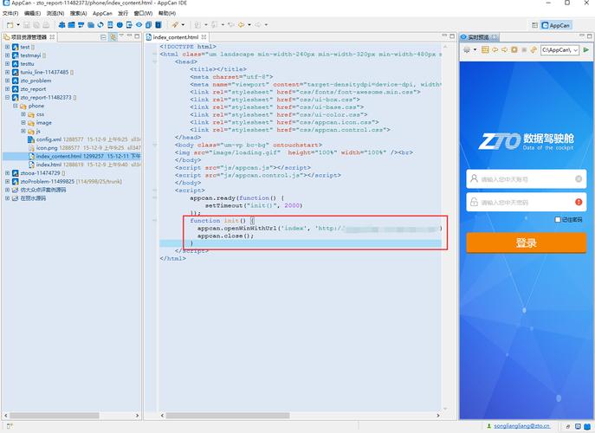Image resolution: width=595 pixels, height=433 pixels.
Task: Click the songliangliang@zto.cn status link
Action: pyautogui.click(x=521, y=426)
